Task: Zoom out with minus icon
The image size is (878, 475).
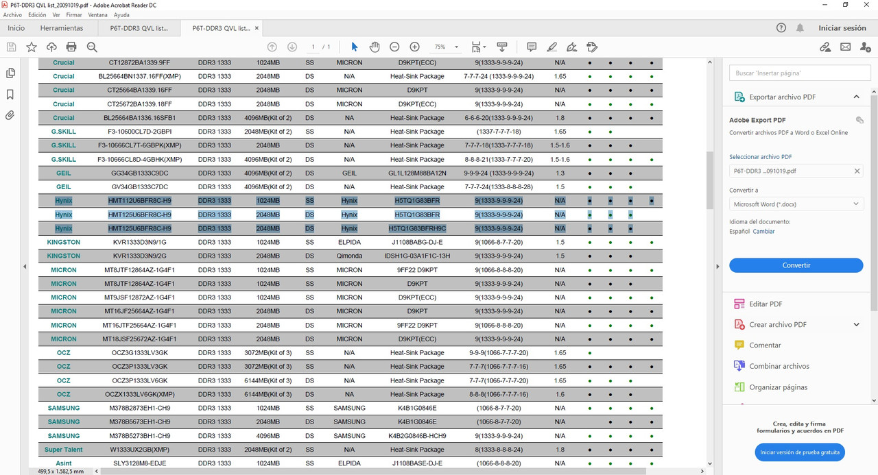Action: pyautogui.click(x=394, y=47)
